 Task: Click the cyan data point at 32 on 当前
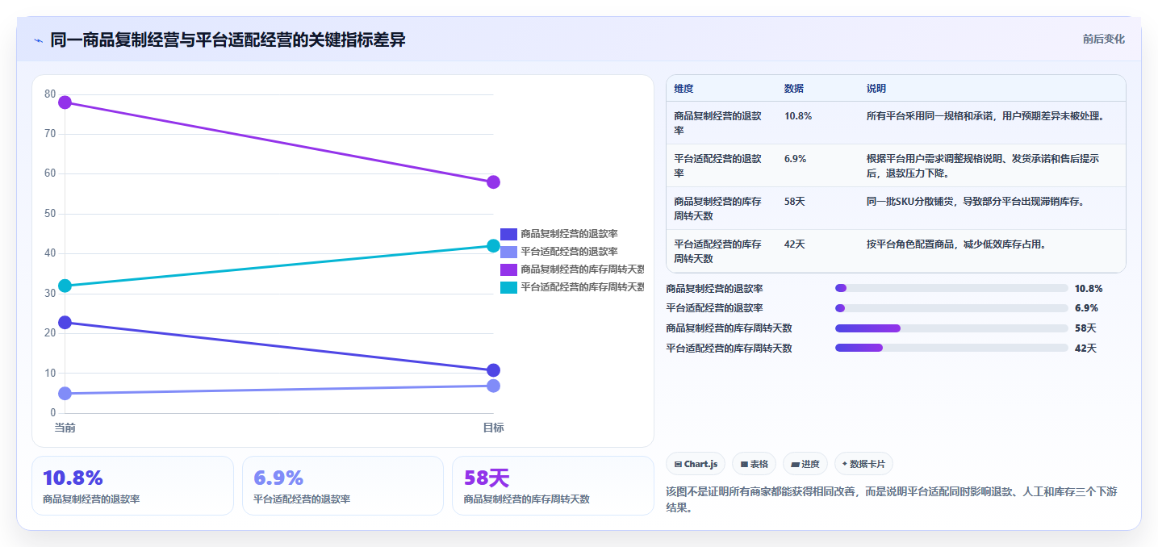point(65,286)
